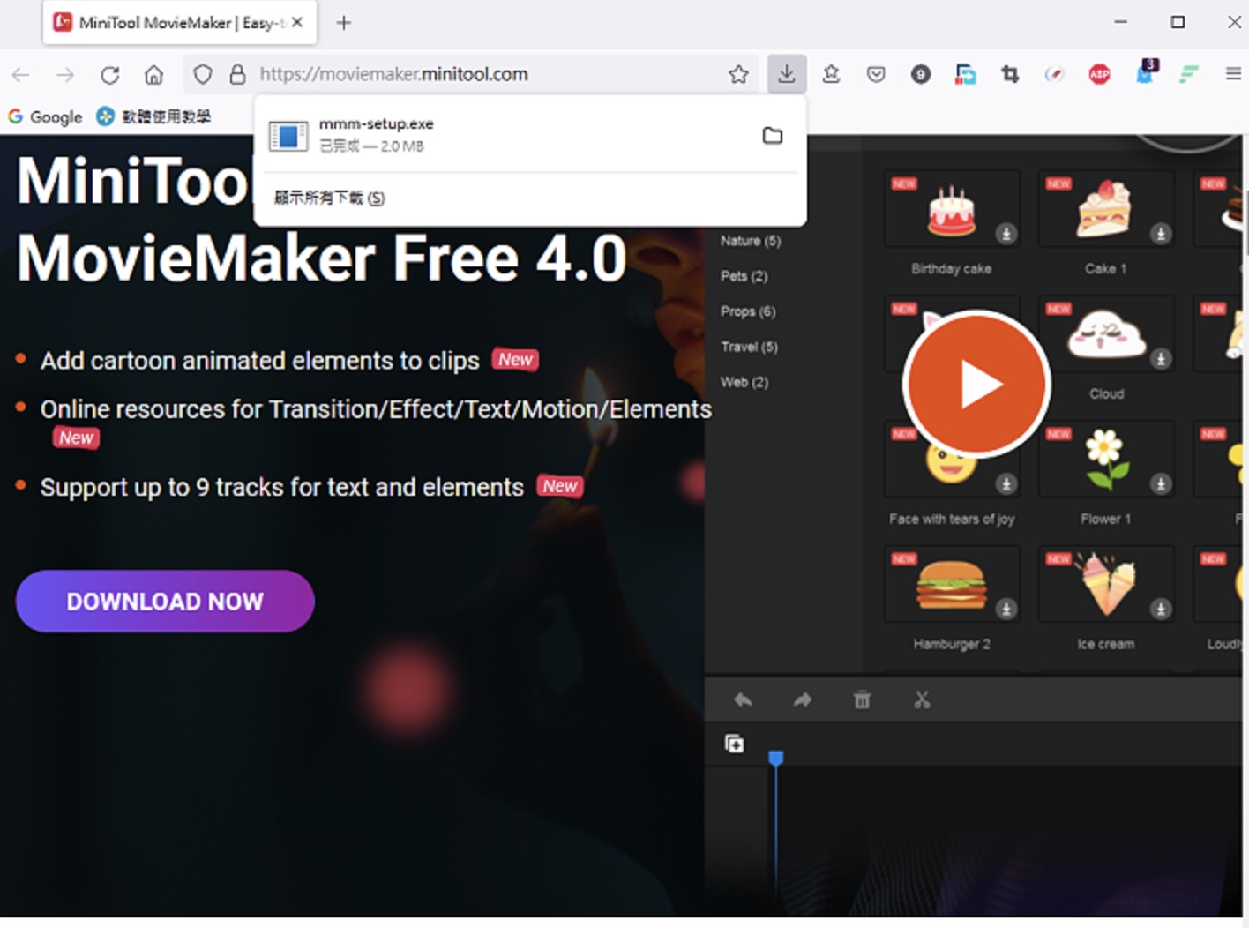Download the Face with tears of joy element

click(x=1006, y=484)
